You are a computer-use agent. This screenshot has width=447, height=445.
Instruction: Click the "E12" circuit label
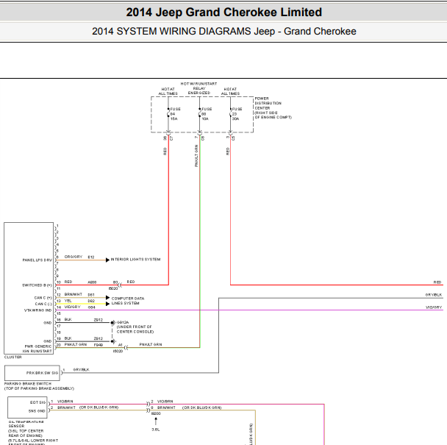(x=91, y=257)
